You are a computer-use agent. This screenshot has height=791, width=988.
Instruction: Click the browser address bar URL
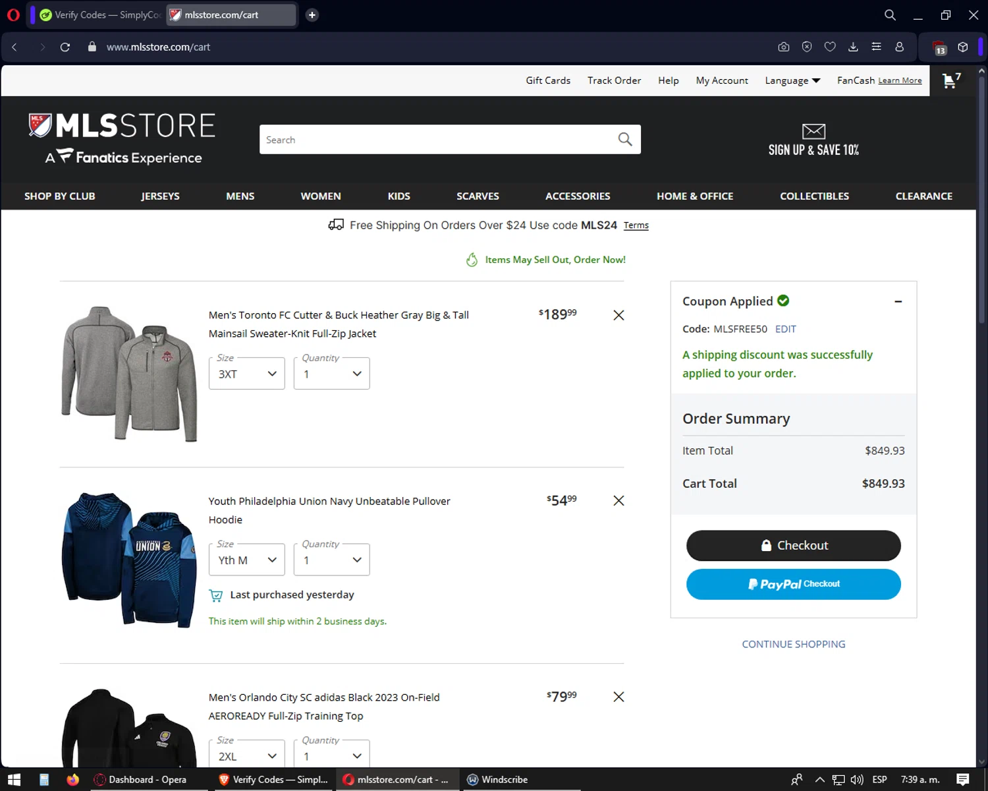click(x=158, y=47)
